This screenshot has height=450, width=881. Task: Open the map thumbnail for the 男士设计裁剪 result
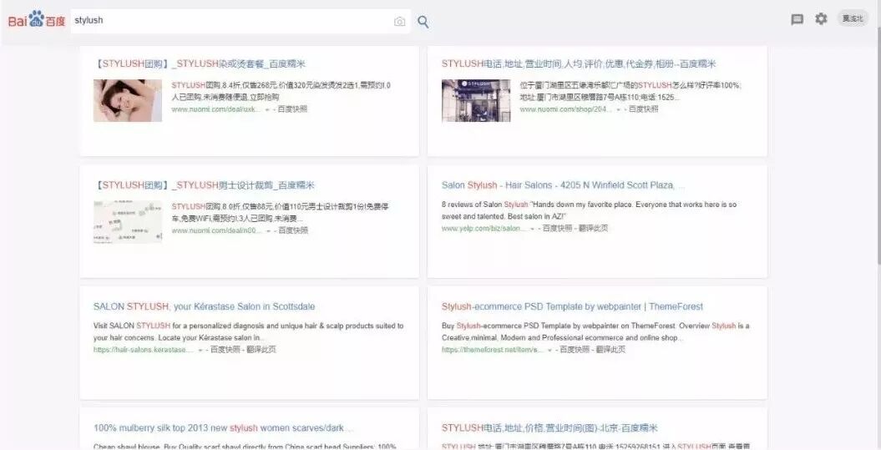click(128, 222)
